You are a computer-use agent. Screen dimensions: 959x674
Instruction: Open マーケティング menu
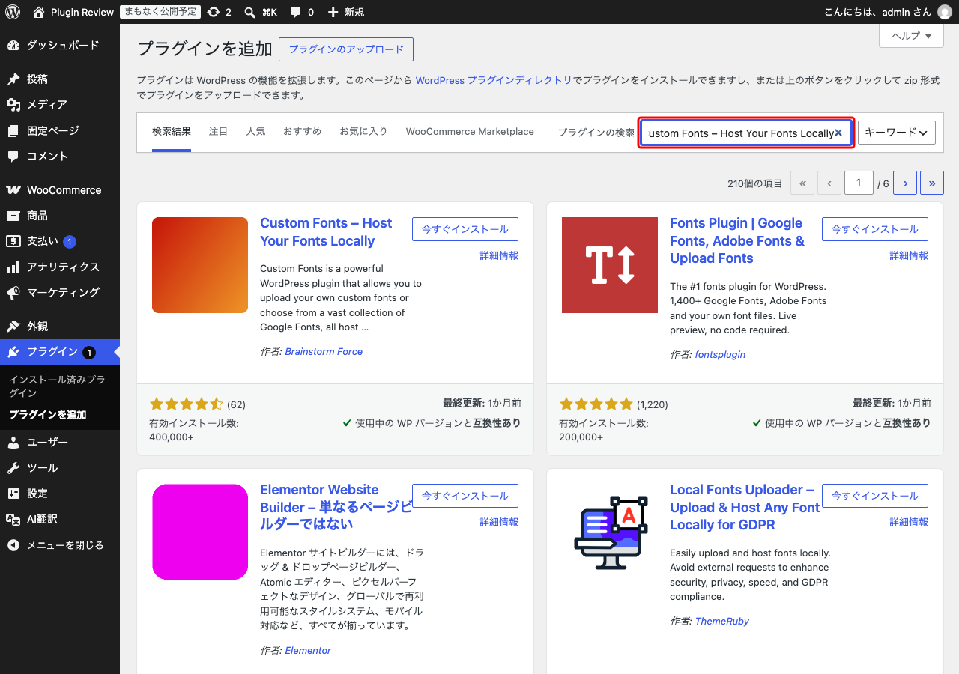(x=60, y=292)
